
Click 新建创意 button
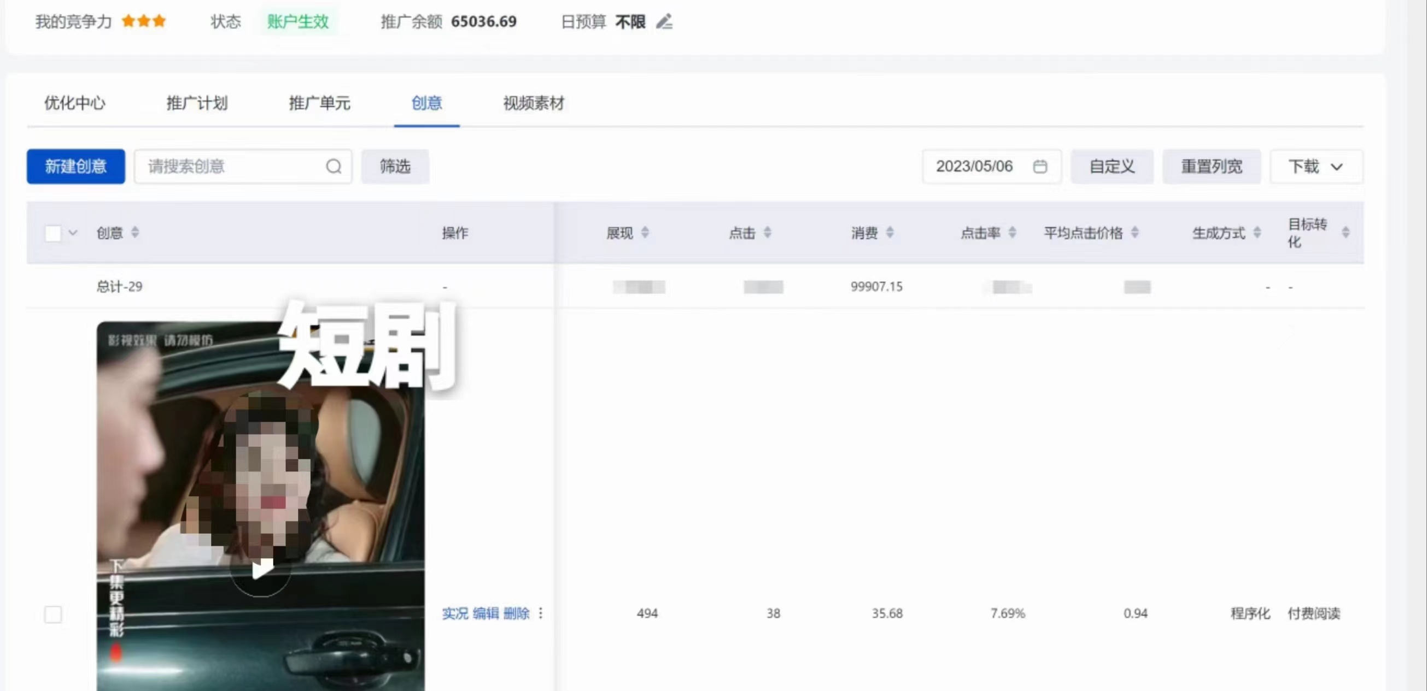point(76,166)
